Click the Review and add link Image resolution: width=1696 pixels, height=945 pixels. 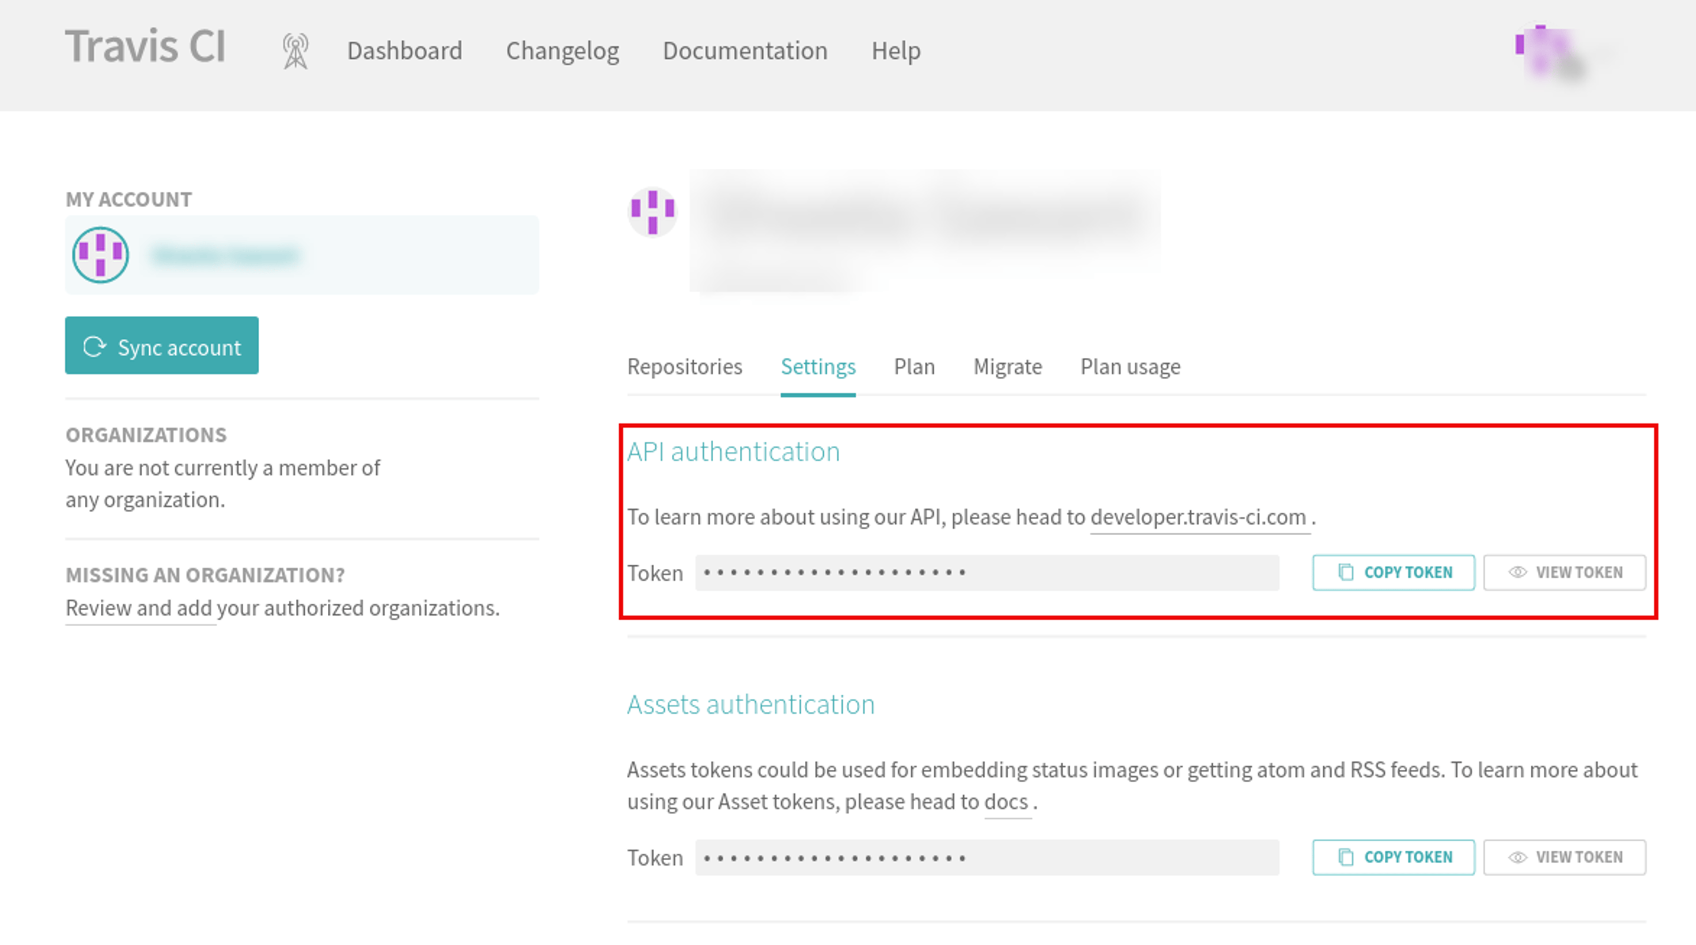click(139, 608)
